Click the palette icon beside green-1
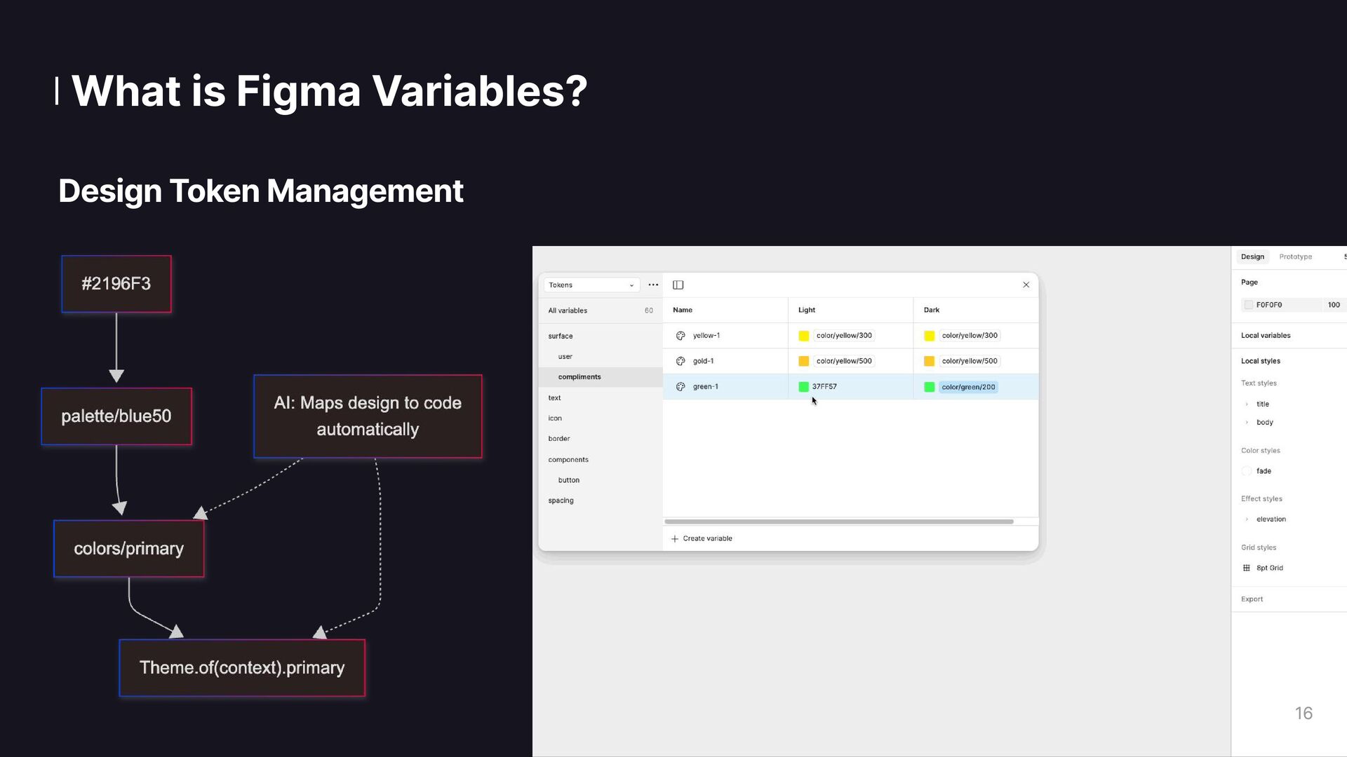1347x757 pixels. point(681,387)
